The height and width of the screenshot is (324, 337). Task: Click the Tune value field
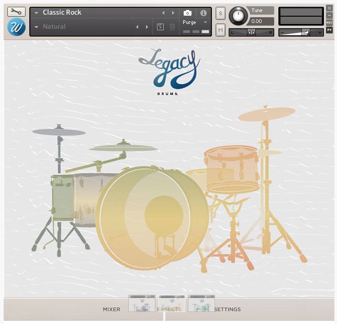click(261, 21)
